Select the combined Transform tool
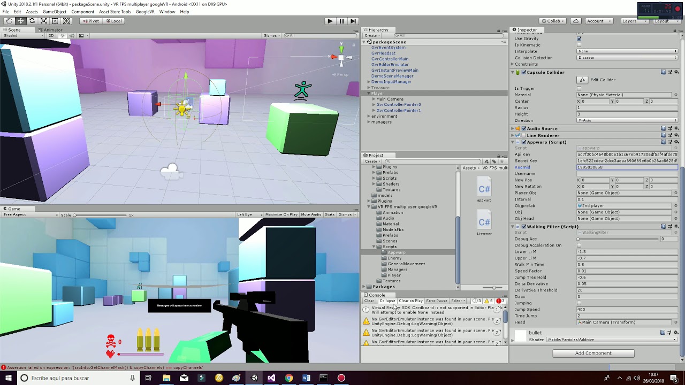 click(66, 21)
